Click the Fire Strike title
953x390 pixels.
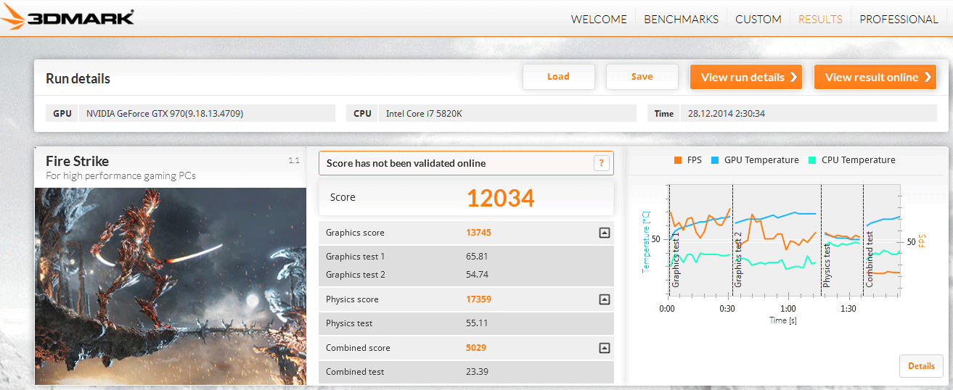click(78, 161)
